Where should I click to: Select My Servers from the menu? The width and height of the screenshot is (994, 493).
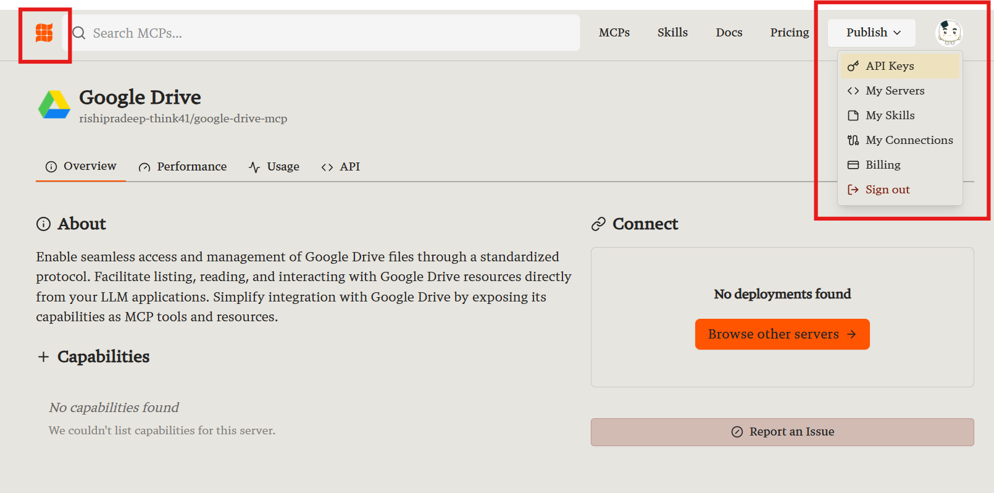[895, 91]
